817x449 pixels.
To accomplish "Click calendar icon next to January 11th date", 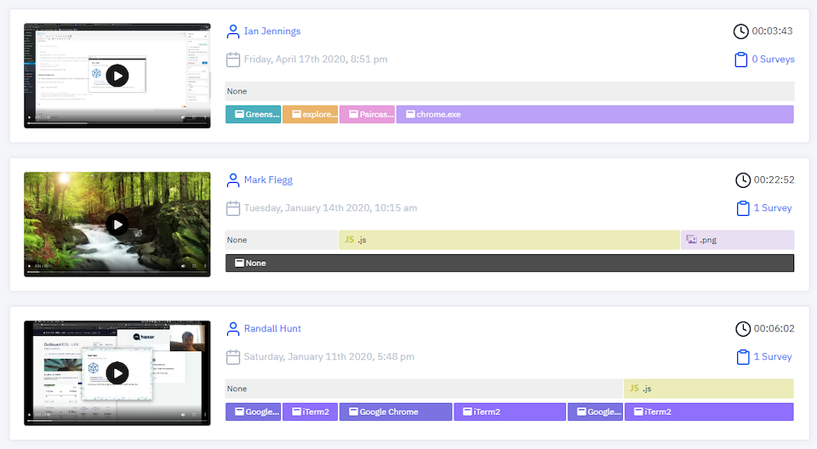I will [x=233, y=357].
